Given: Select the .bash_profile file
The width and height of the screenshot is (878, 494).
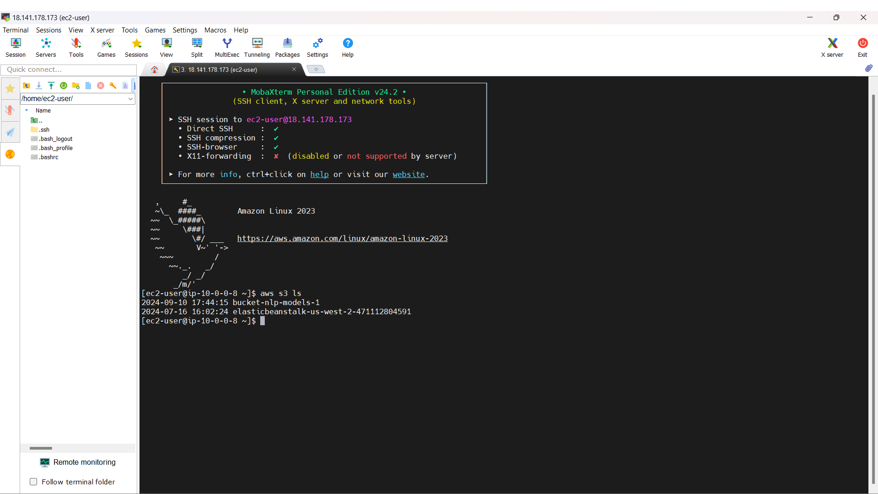Looking at the screenshot, I should click(x=52, y=148).
